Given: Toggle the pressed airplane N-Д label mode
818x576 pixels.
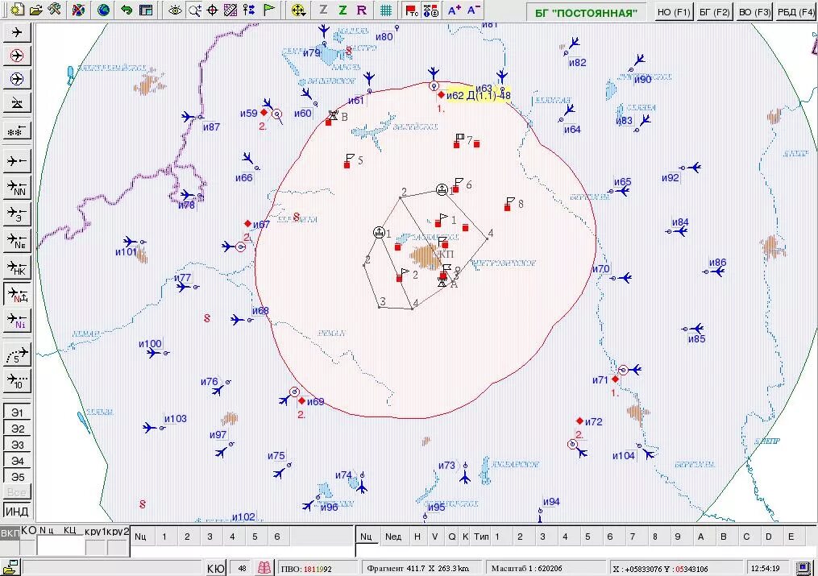Looking at the screenshot, I should 17,295.
